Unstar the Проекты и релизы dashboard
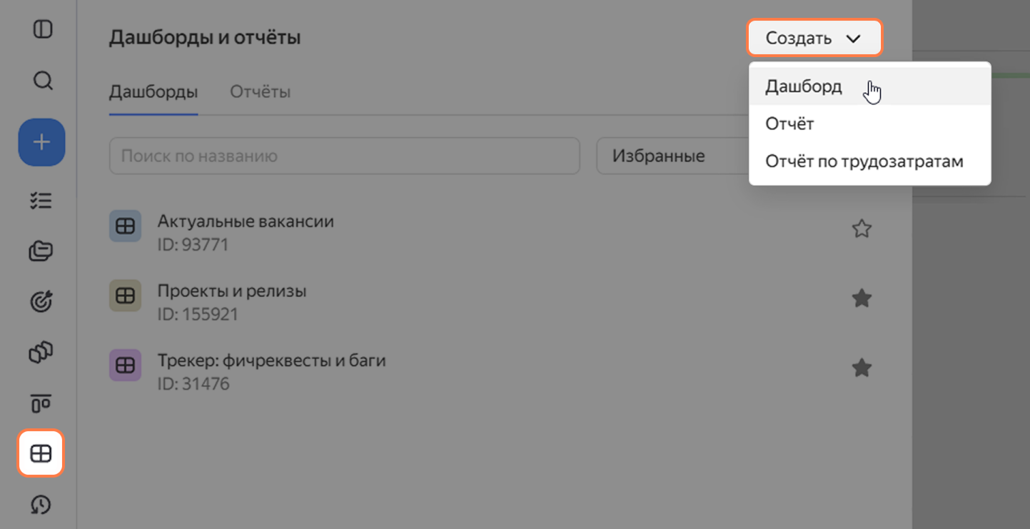The image size is (1030, 529). click(862, 298)
